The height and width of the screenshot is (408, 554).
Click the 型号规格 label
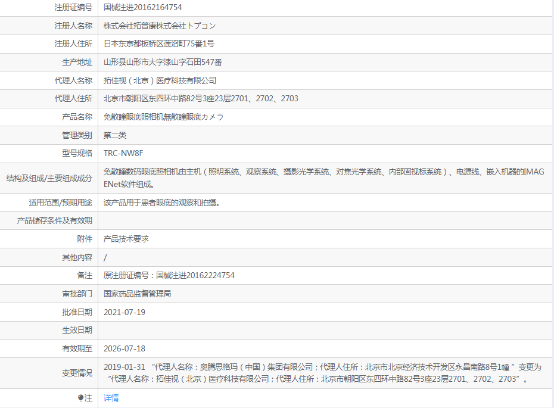coord(77,153)
